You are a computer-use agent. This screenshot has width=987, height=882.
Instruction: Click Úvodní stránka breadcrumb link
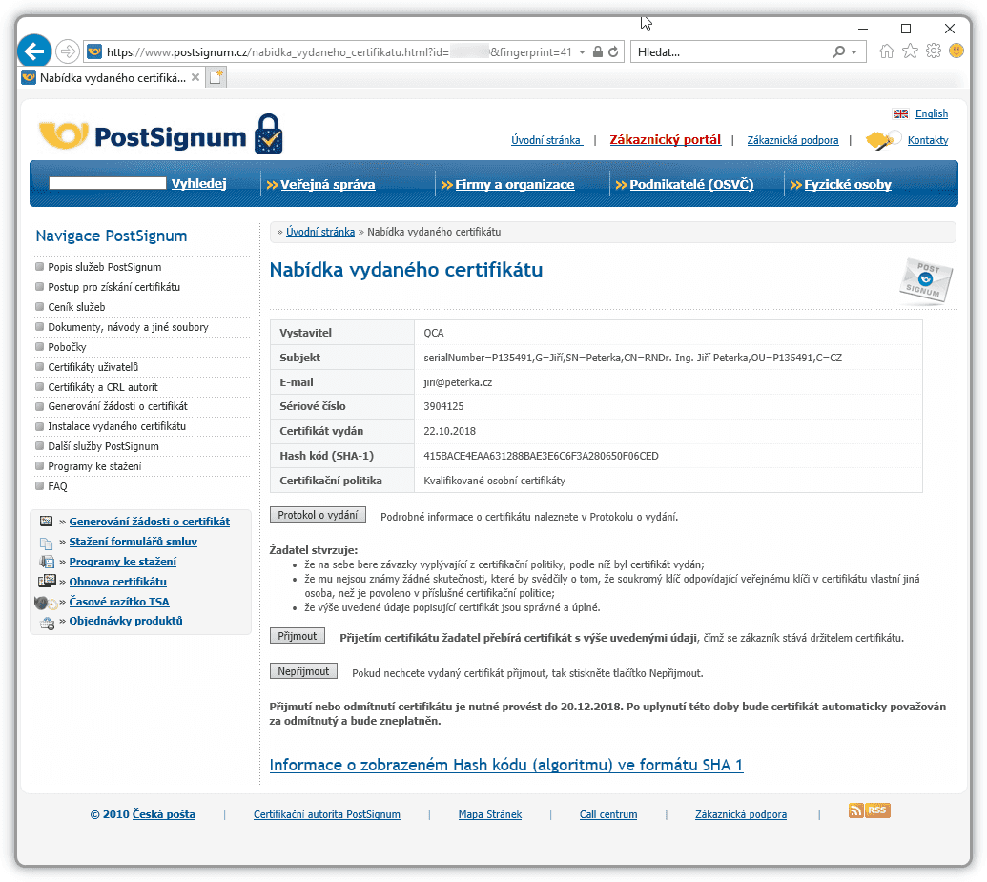pos(320,232)
